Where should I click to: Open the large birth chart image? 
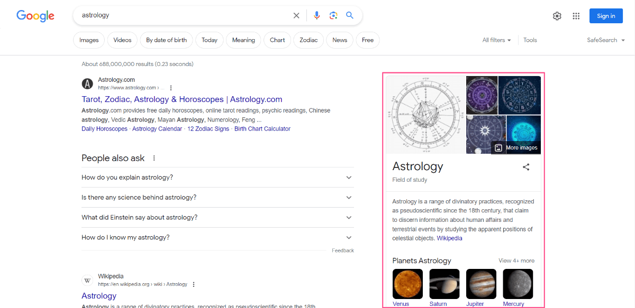(425, 115)
